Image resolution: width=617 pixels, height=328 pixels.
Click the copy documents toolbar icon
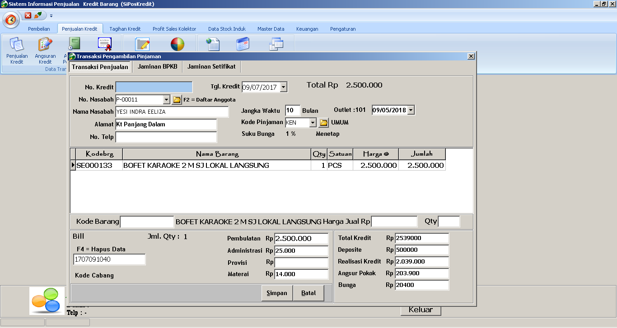(276, 43)
